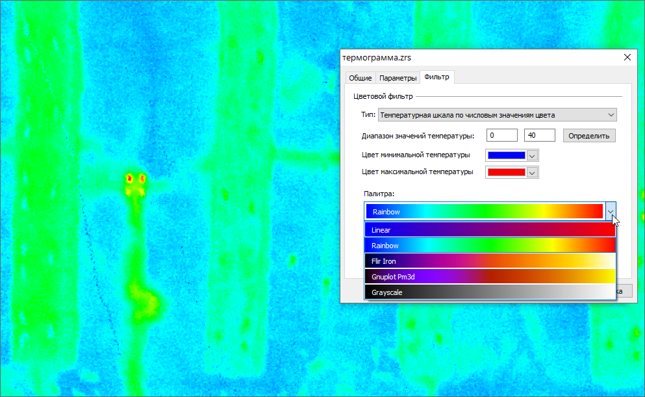The image size is (645, 397).
Task: Select the Rainbow palette list option
Action: point(490,246)
